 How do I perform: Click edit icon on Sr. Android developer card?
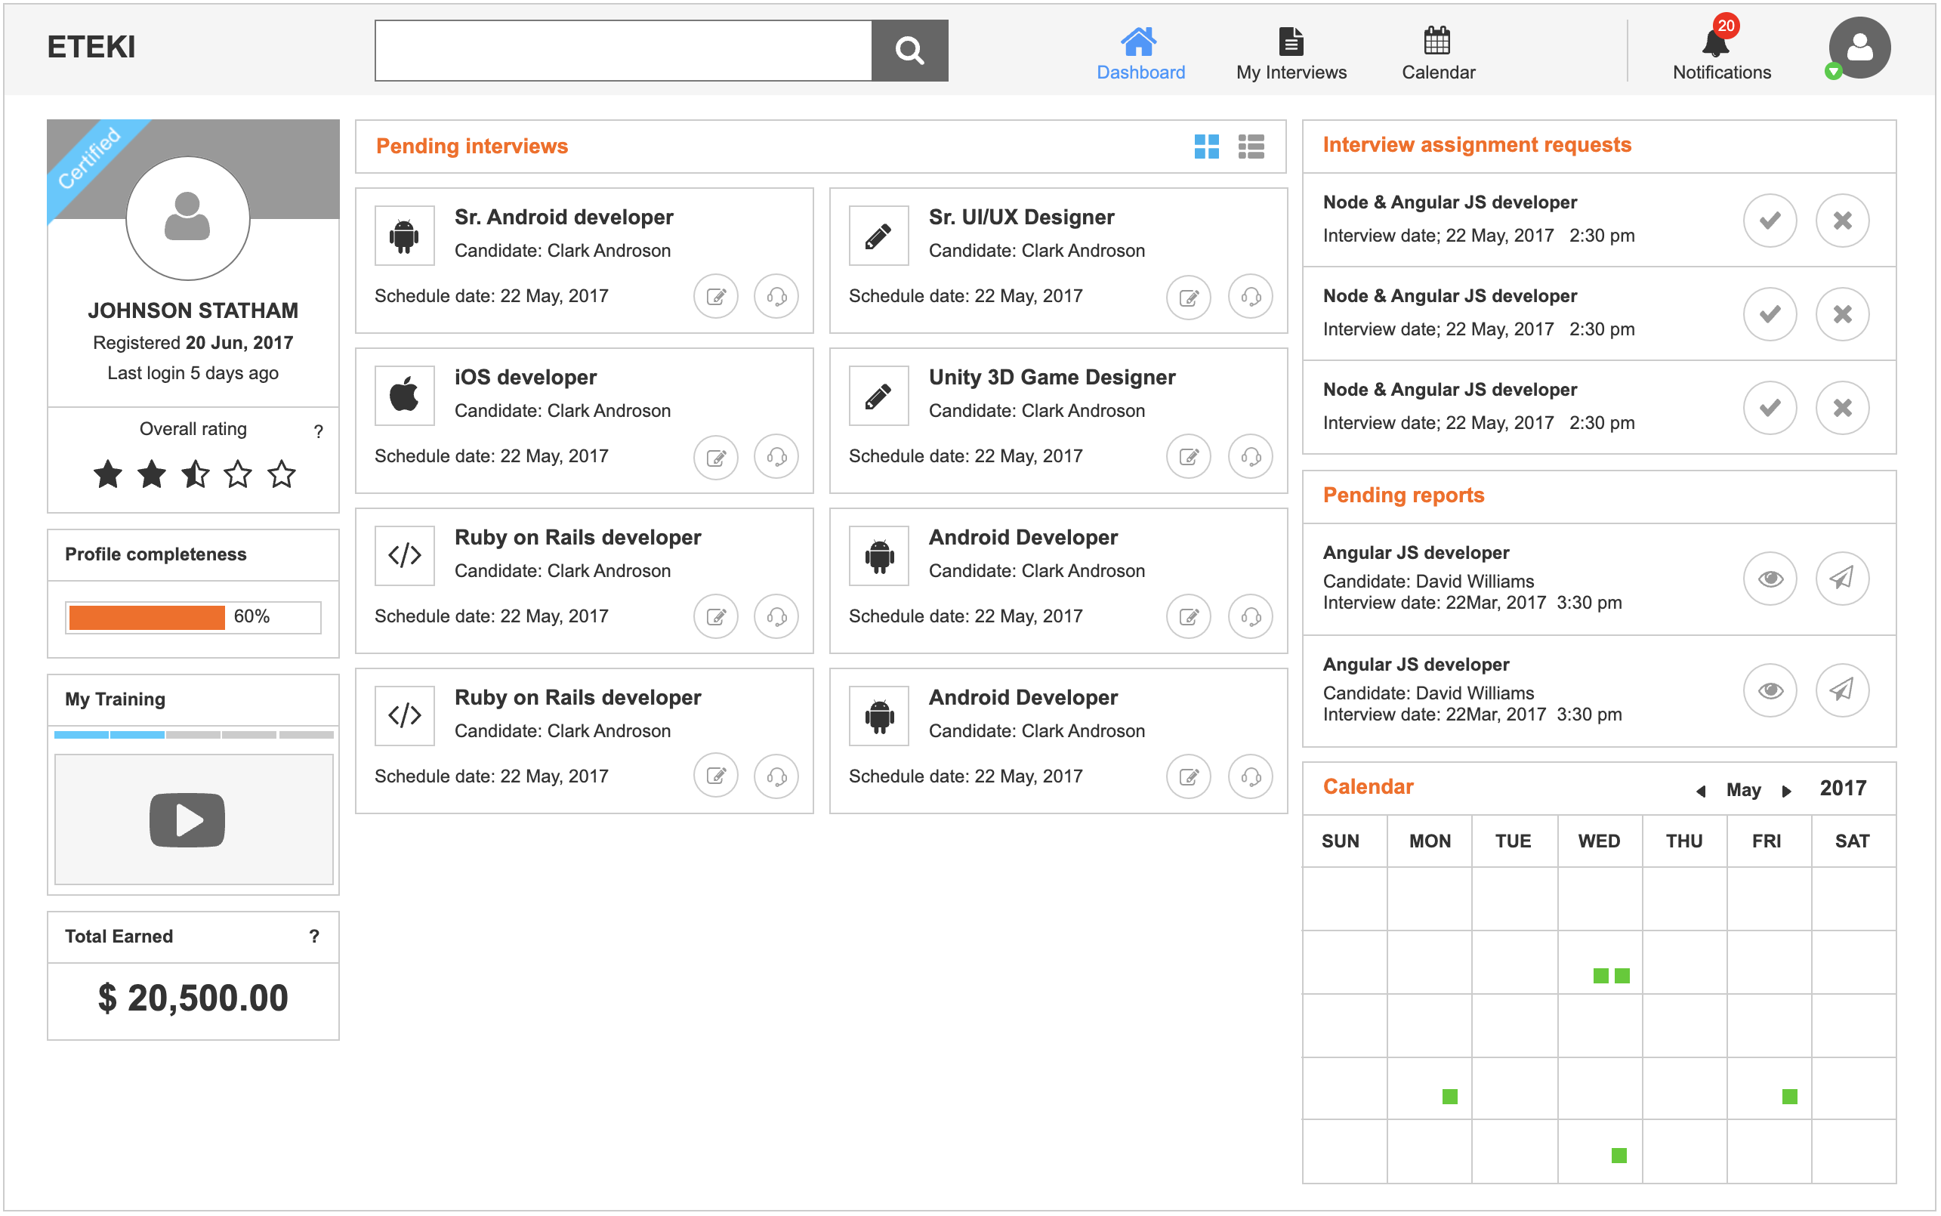(714, 297)
